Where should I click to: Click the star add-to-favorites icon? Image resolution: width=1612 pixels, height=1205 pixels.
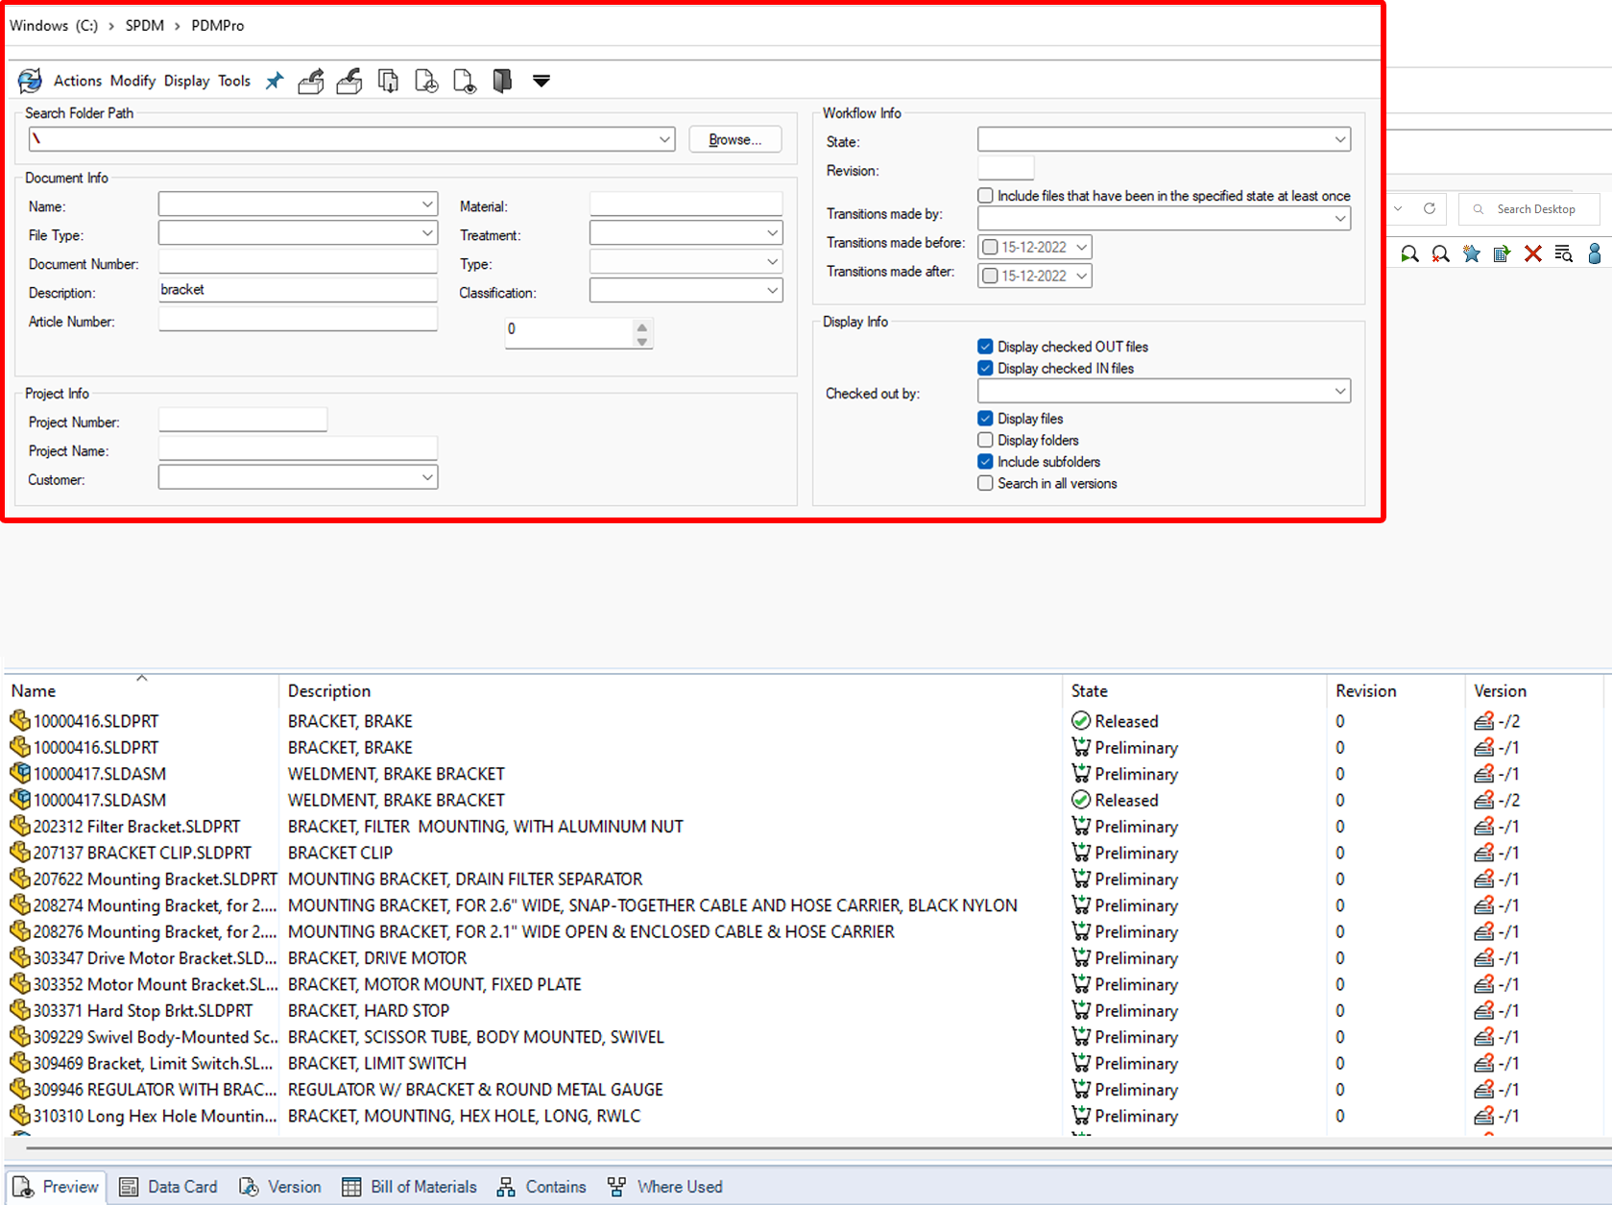point(1471,253)
